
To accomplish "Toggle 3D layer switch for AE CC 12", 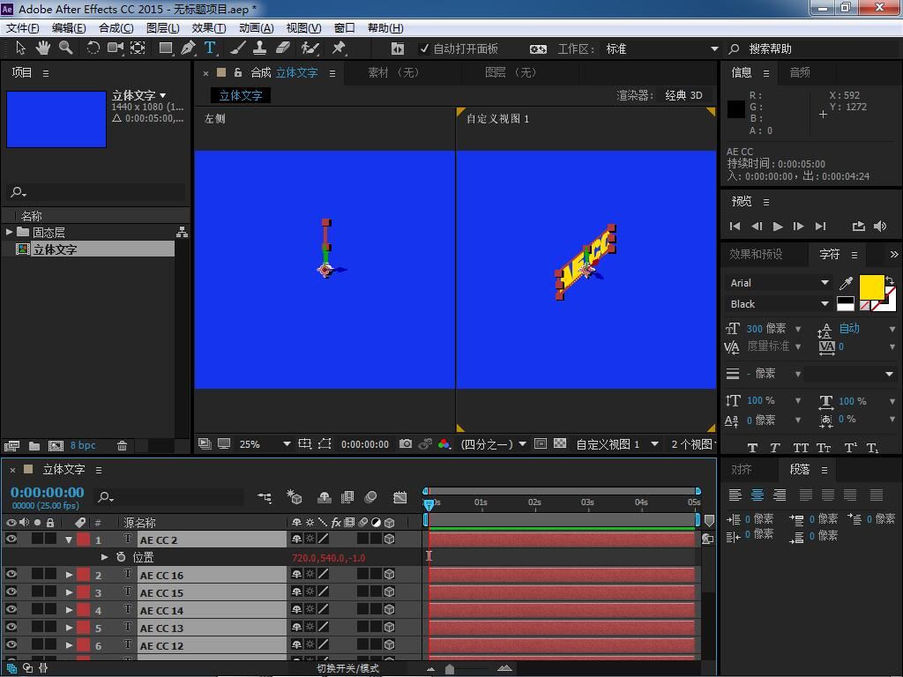I will pyautogui.click(x=389, y=644).
